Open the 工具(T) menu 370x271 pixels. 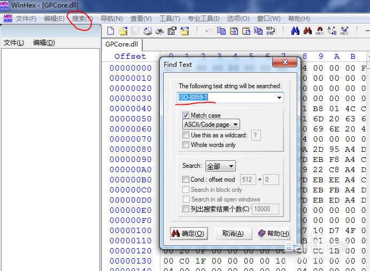[x=169, y=18]
